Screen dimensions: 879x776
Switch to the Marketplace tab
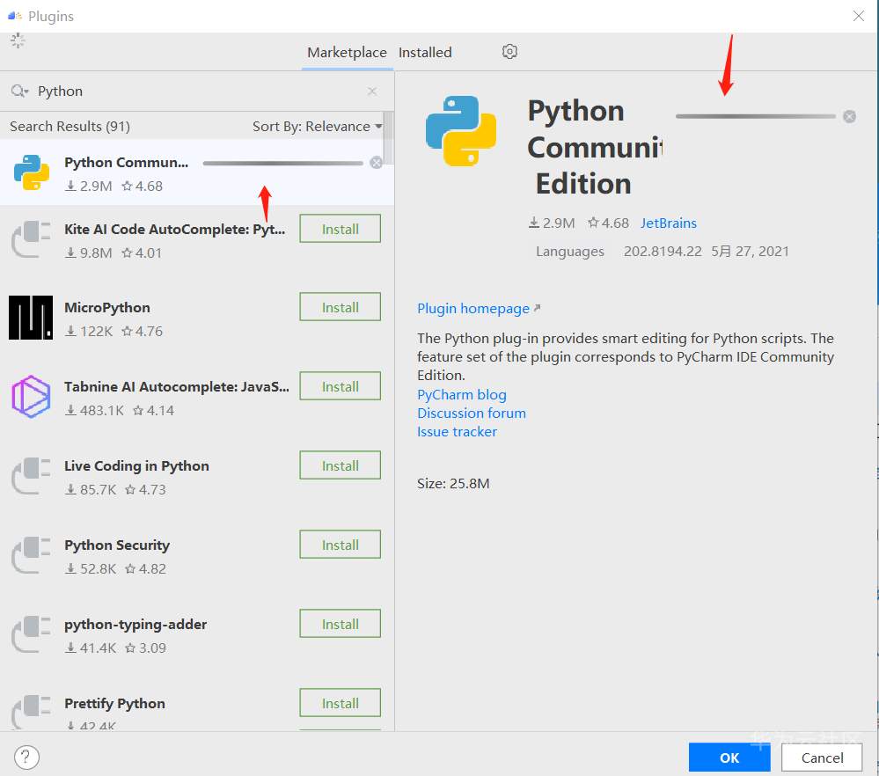[x=347, y=52]
